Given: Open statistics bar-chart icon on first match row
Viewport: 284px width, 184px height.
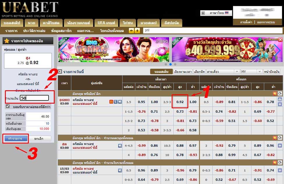Looking at the screenshot, I should pos(280,100).
